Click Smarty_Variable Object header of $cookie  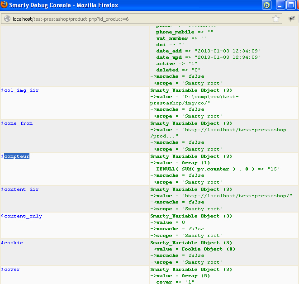[x=191, y=243]
